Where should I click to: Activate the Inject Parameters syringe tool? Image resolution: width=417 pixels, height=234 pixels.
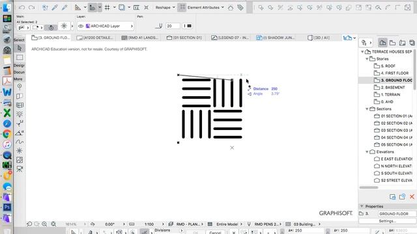tap(65, 7)
